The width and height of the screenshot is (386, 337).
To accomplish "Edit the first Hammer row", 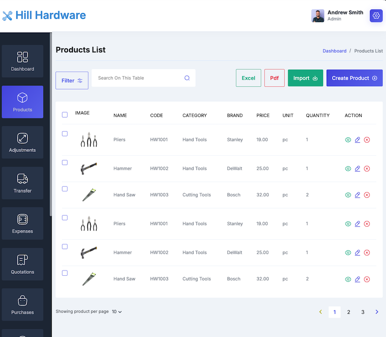I will click(x=358, y=169).
